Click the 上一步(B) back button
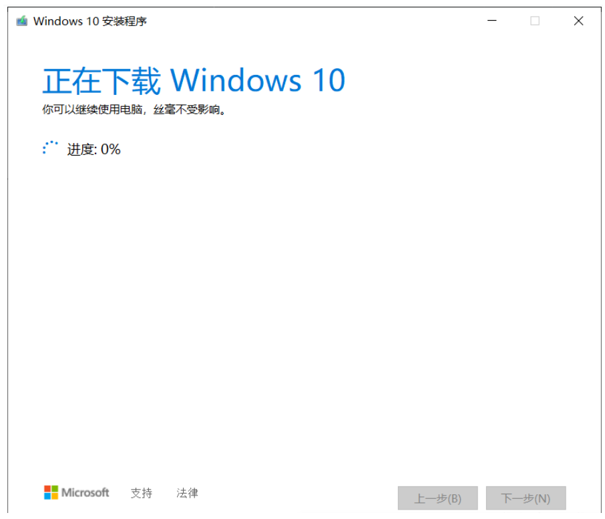Image resolution: width=605 pixels, height=519 pixels. [x=438, y=498]
